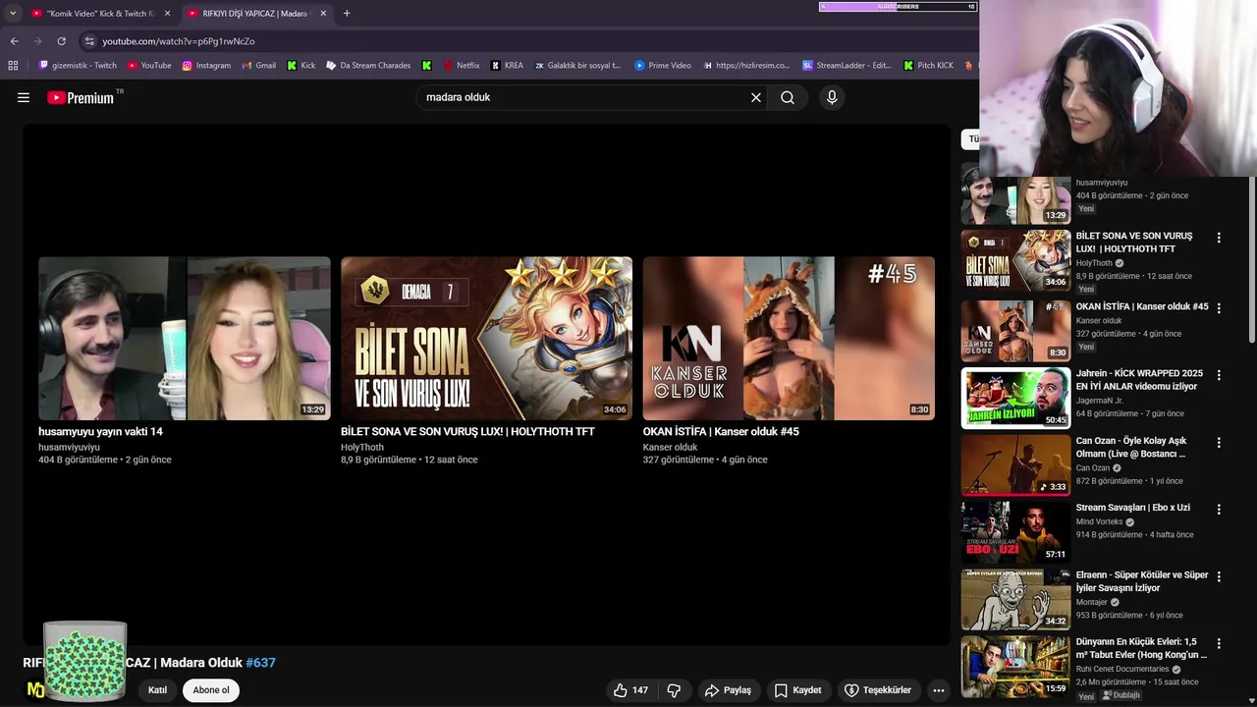
Task: Close the "Komik Video" tab
Action: click(167, 14)
